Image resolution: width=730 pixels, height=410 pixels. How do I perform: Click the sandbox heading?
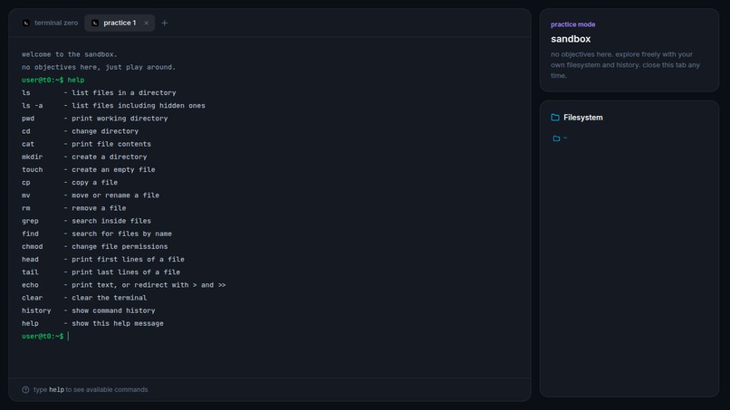pos(571,39)
